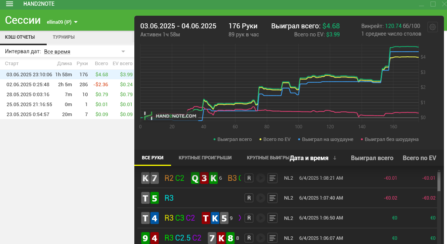The height and width of the screenshot is (244, 447).
Task: Select the hand dated 6/4/2025 1:06:50 AM
Action: click(x=287, y=218)
